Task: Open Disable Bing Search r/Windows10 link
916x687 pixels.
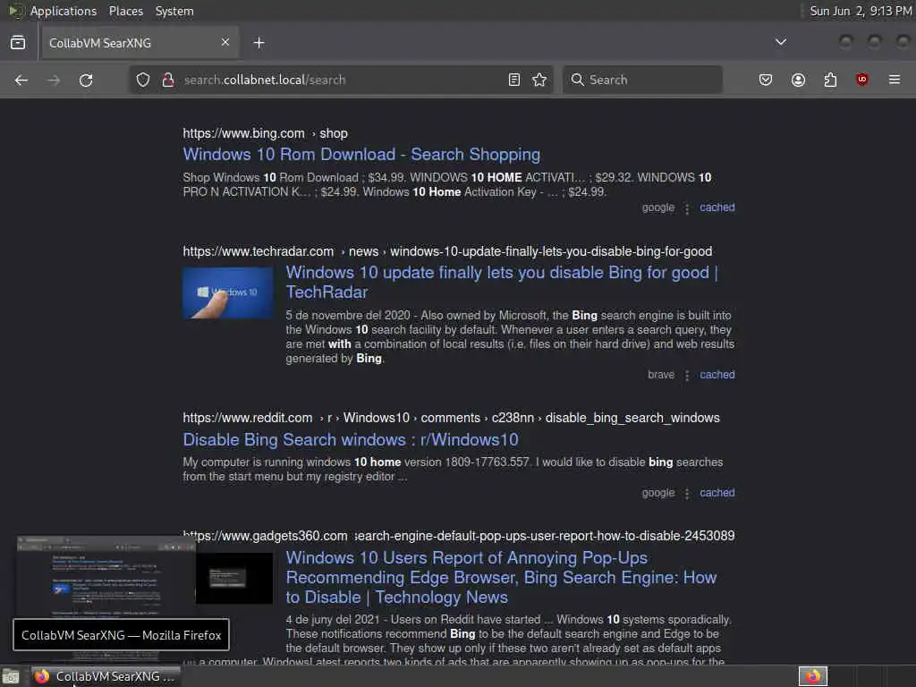Action: pos(351,439)
